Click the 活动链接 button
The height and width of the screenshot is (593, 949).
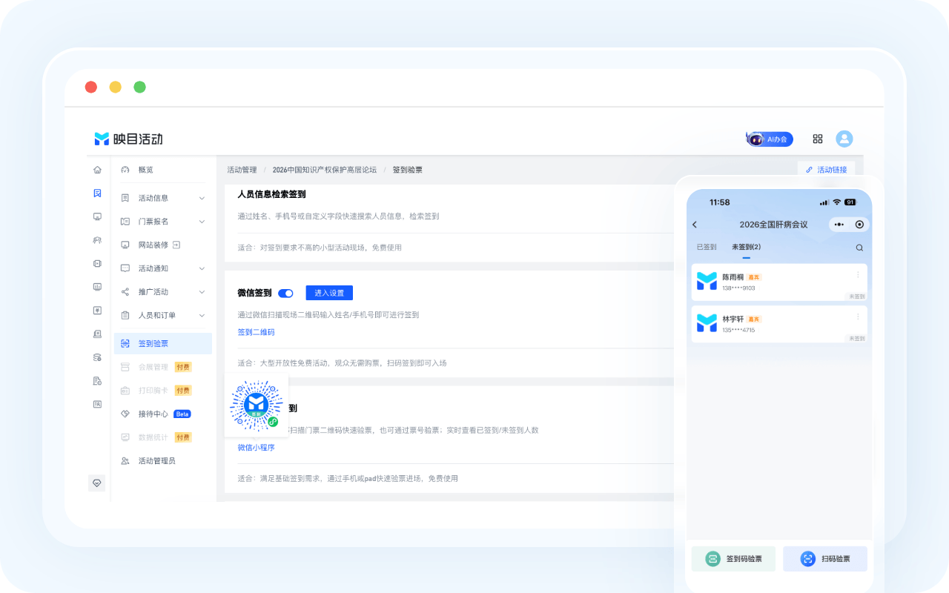(827, 170)
